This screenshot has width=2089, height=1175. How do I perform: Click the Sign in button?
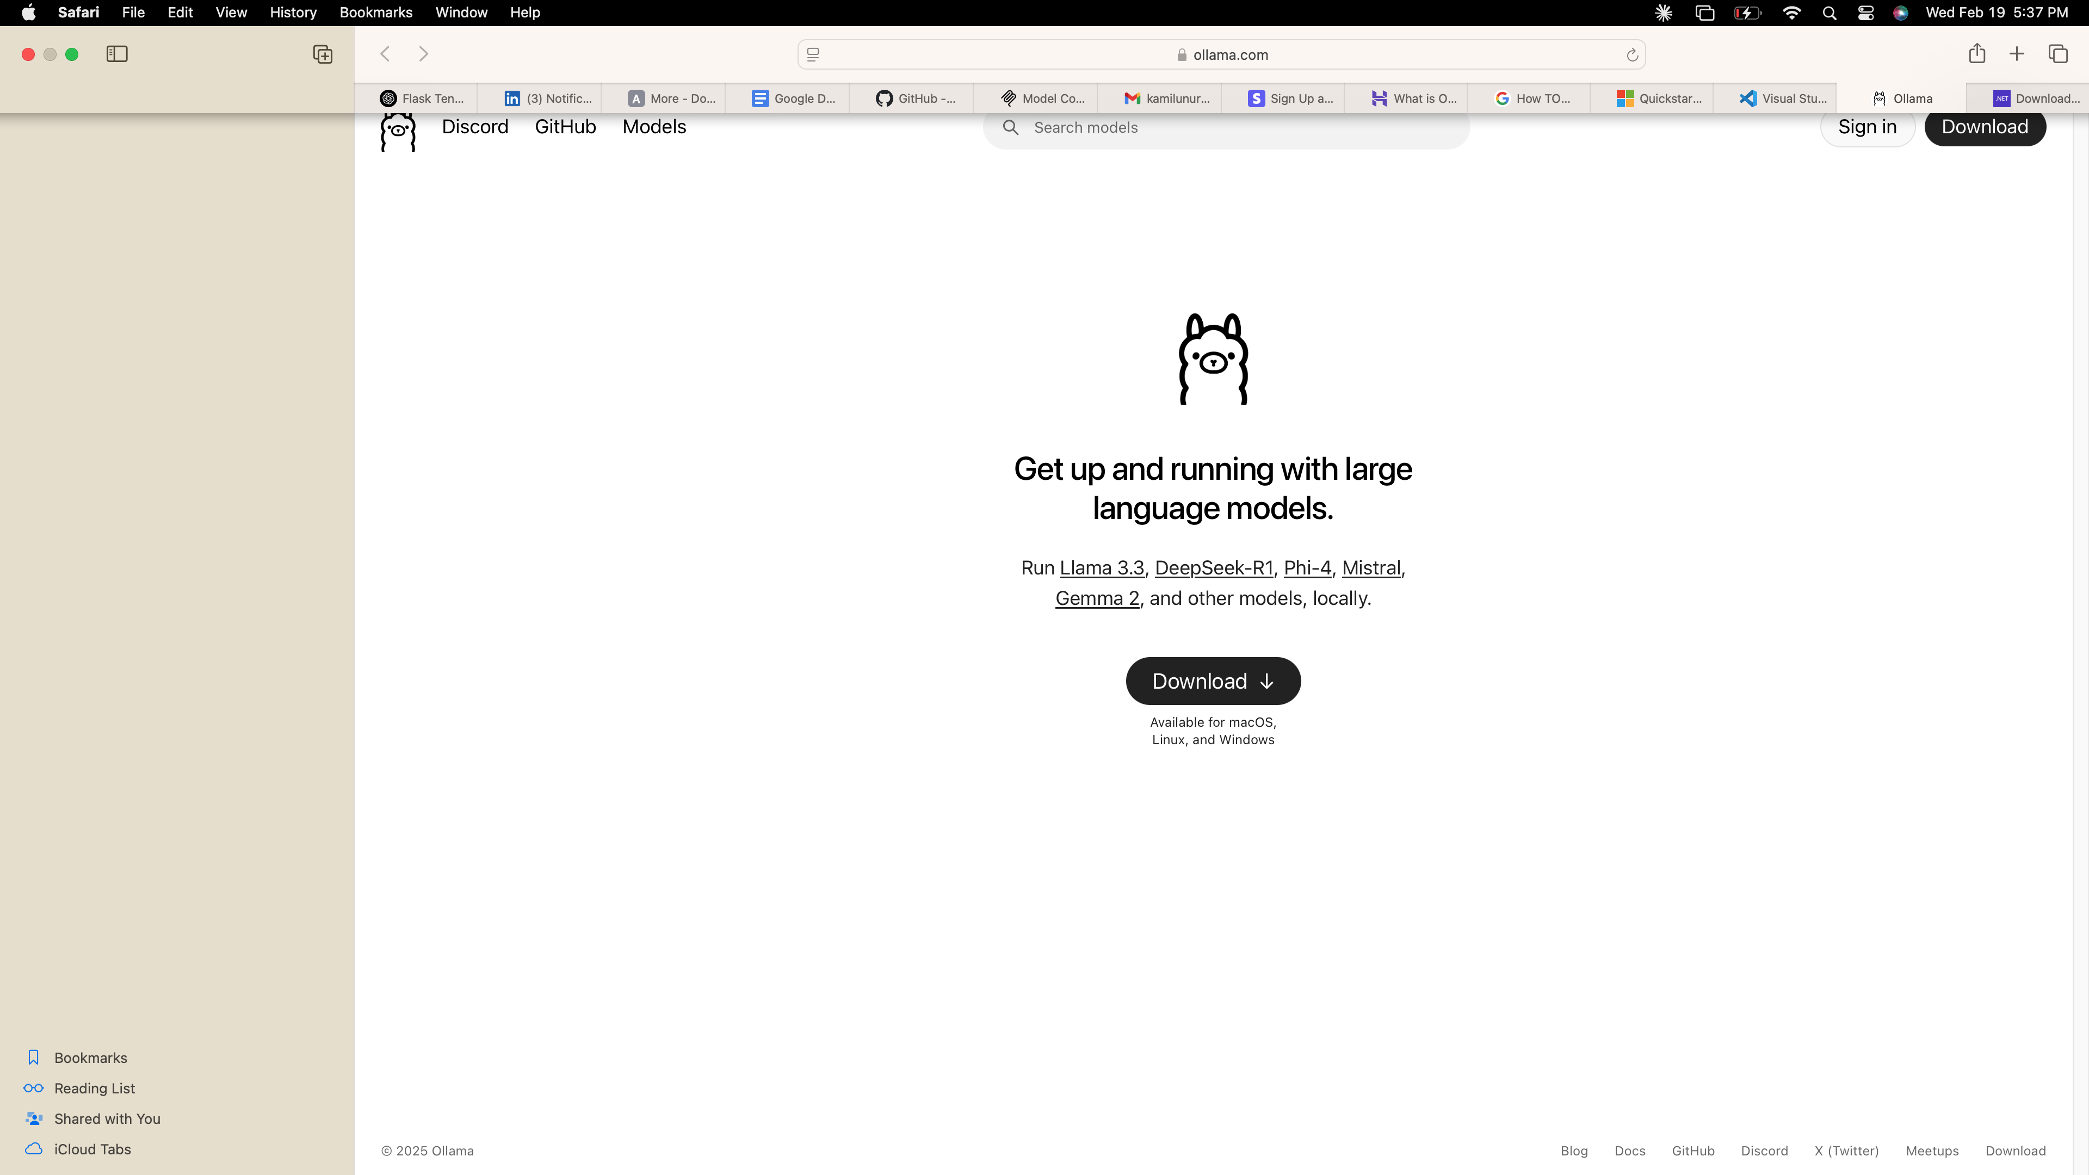[1867, 127]
